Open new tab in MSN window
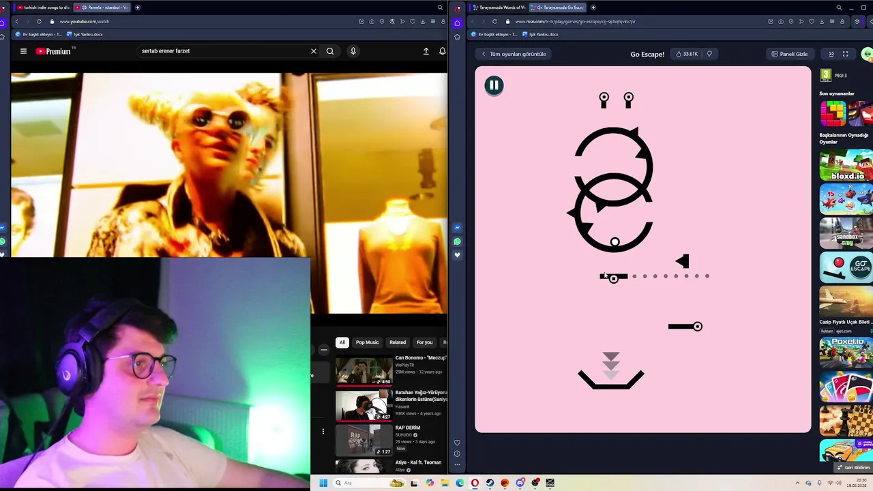The width and height of the screenshot is (873, 491). 593,8
